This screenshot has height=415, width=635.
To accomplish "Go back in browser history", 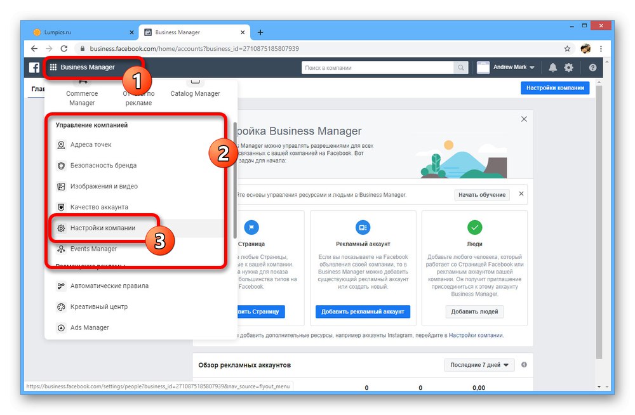I will [34, 49].
